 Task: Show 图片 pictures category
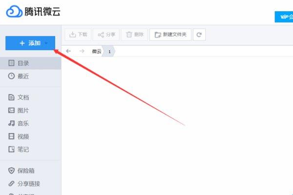(x=30, y=110)
